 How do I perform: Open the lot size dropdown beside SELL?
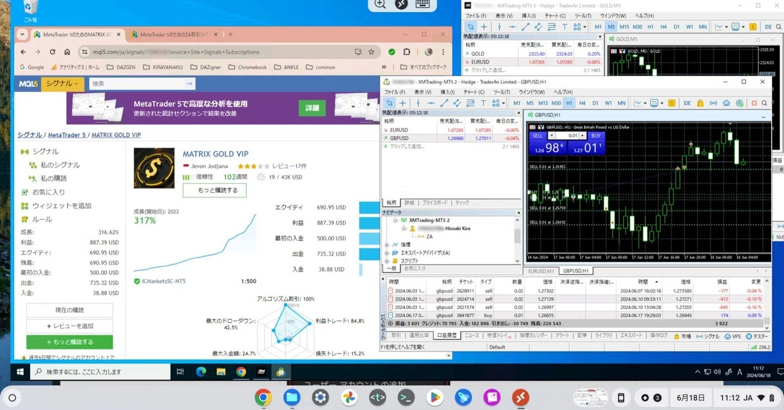tap(551, 136)
